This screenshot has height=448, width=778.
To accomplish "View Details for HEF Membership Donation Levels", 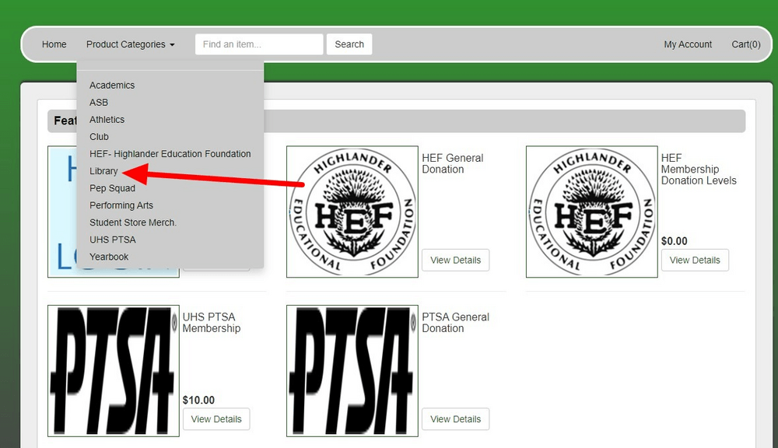I will [x=695, y=260].
